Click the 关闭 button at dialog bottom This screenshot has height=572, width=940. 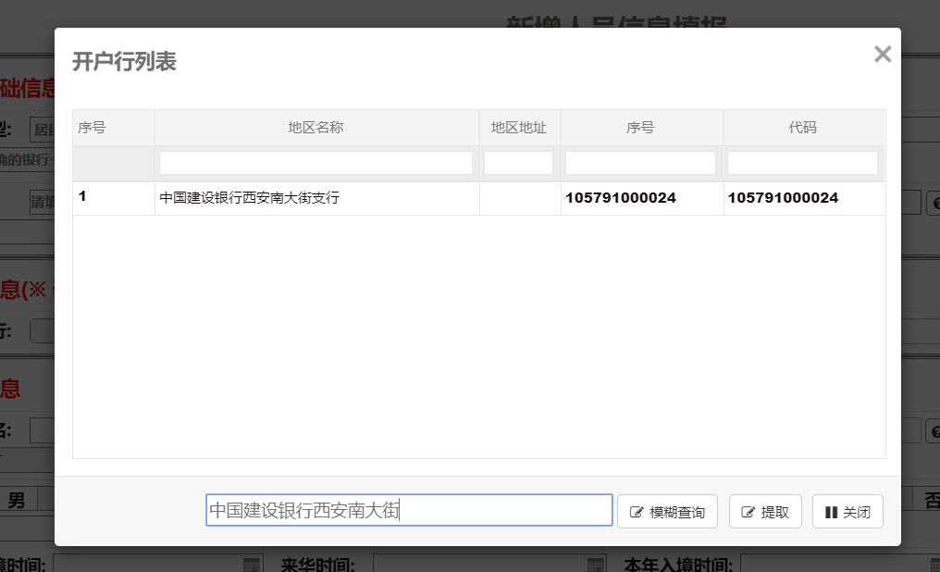coord(847,512)
